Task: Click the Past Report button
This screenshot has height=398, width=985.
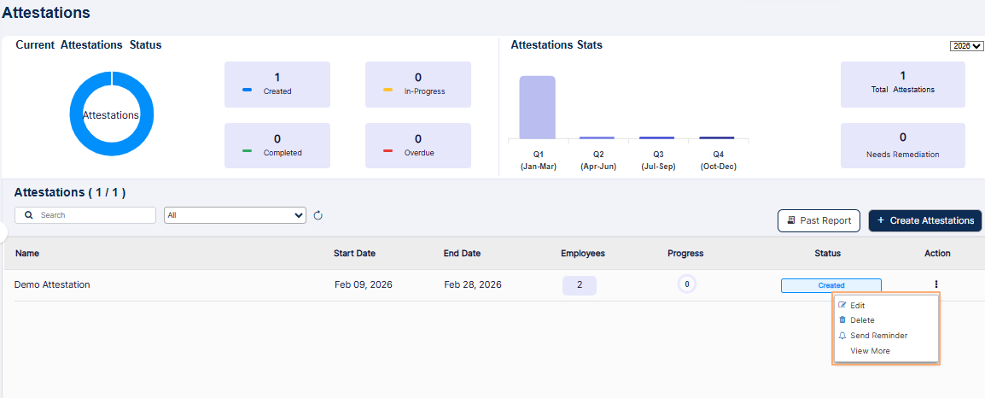Action: coord(819,220)
